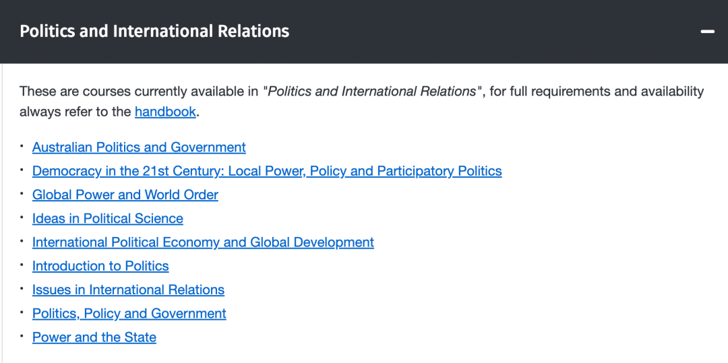View the Introduction to Politics course

[100, 266]
